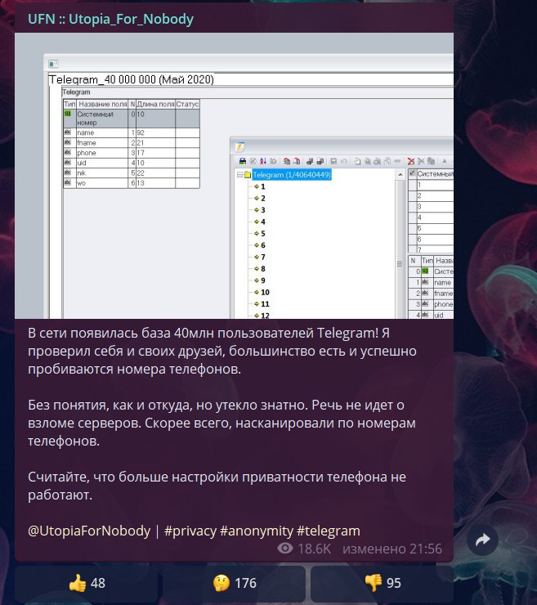Click the 'nik' row in the fields table

click(132, 173)
